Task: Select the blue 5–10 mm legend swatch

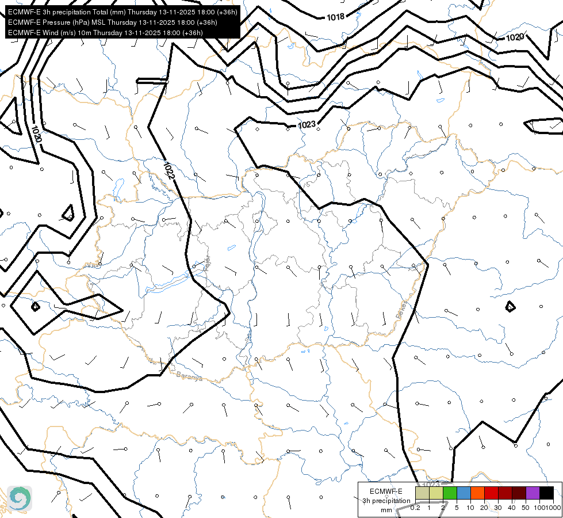Action: [464, 493]
